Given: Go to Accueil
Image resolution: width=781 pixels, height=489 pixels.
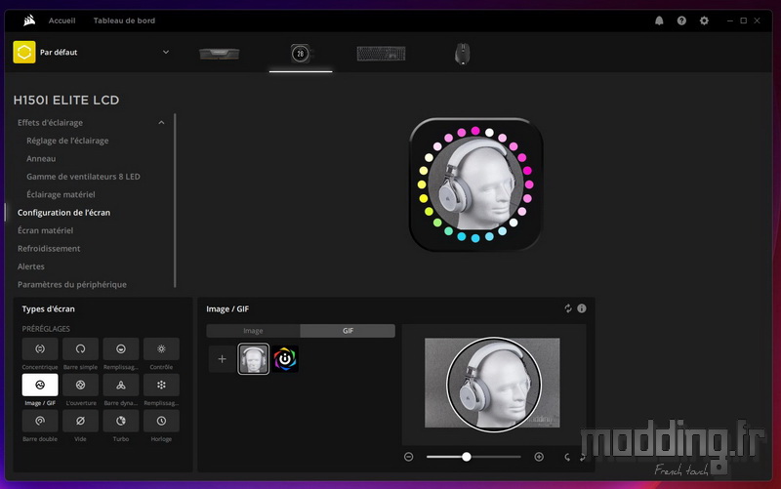Looking at the screenshot, I should click(x=62, y=20).
